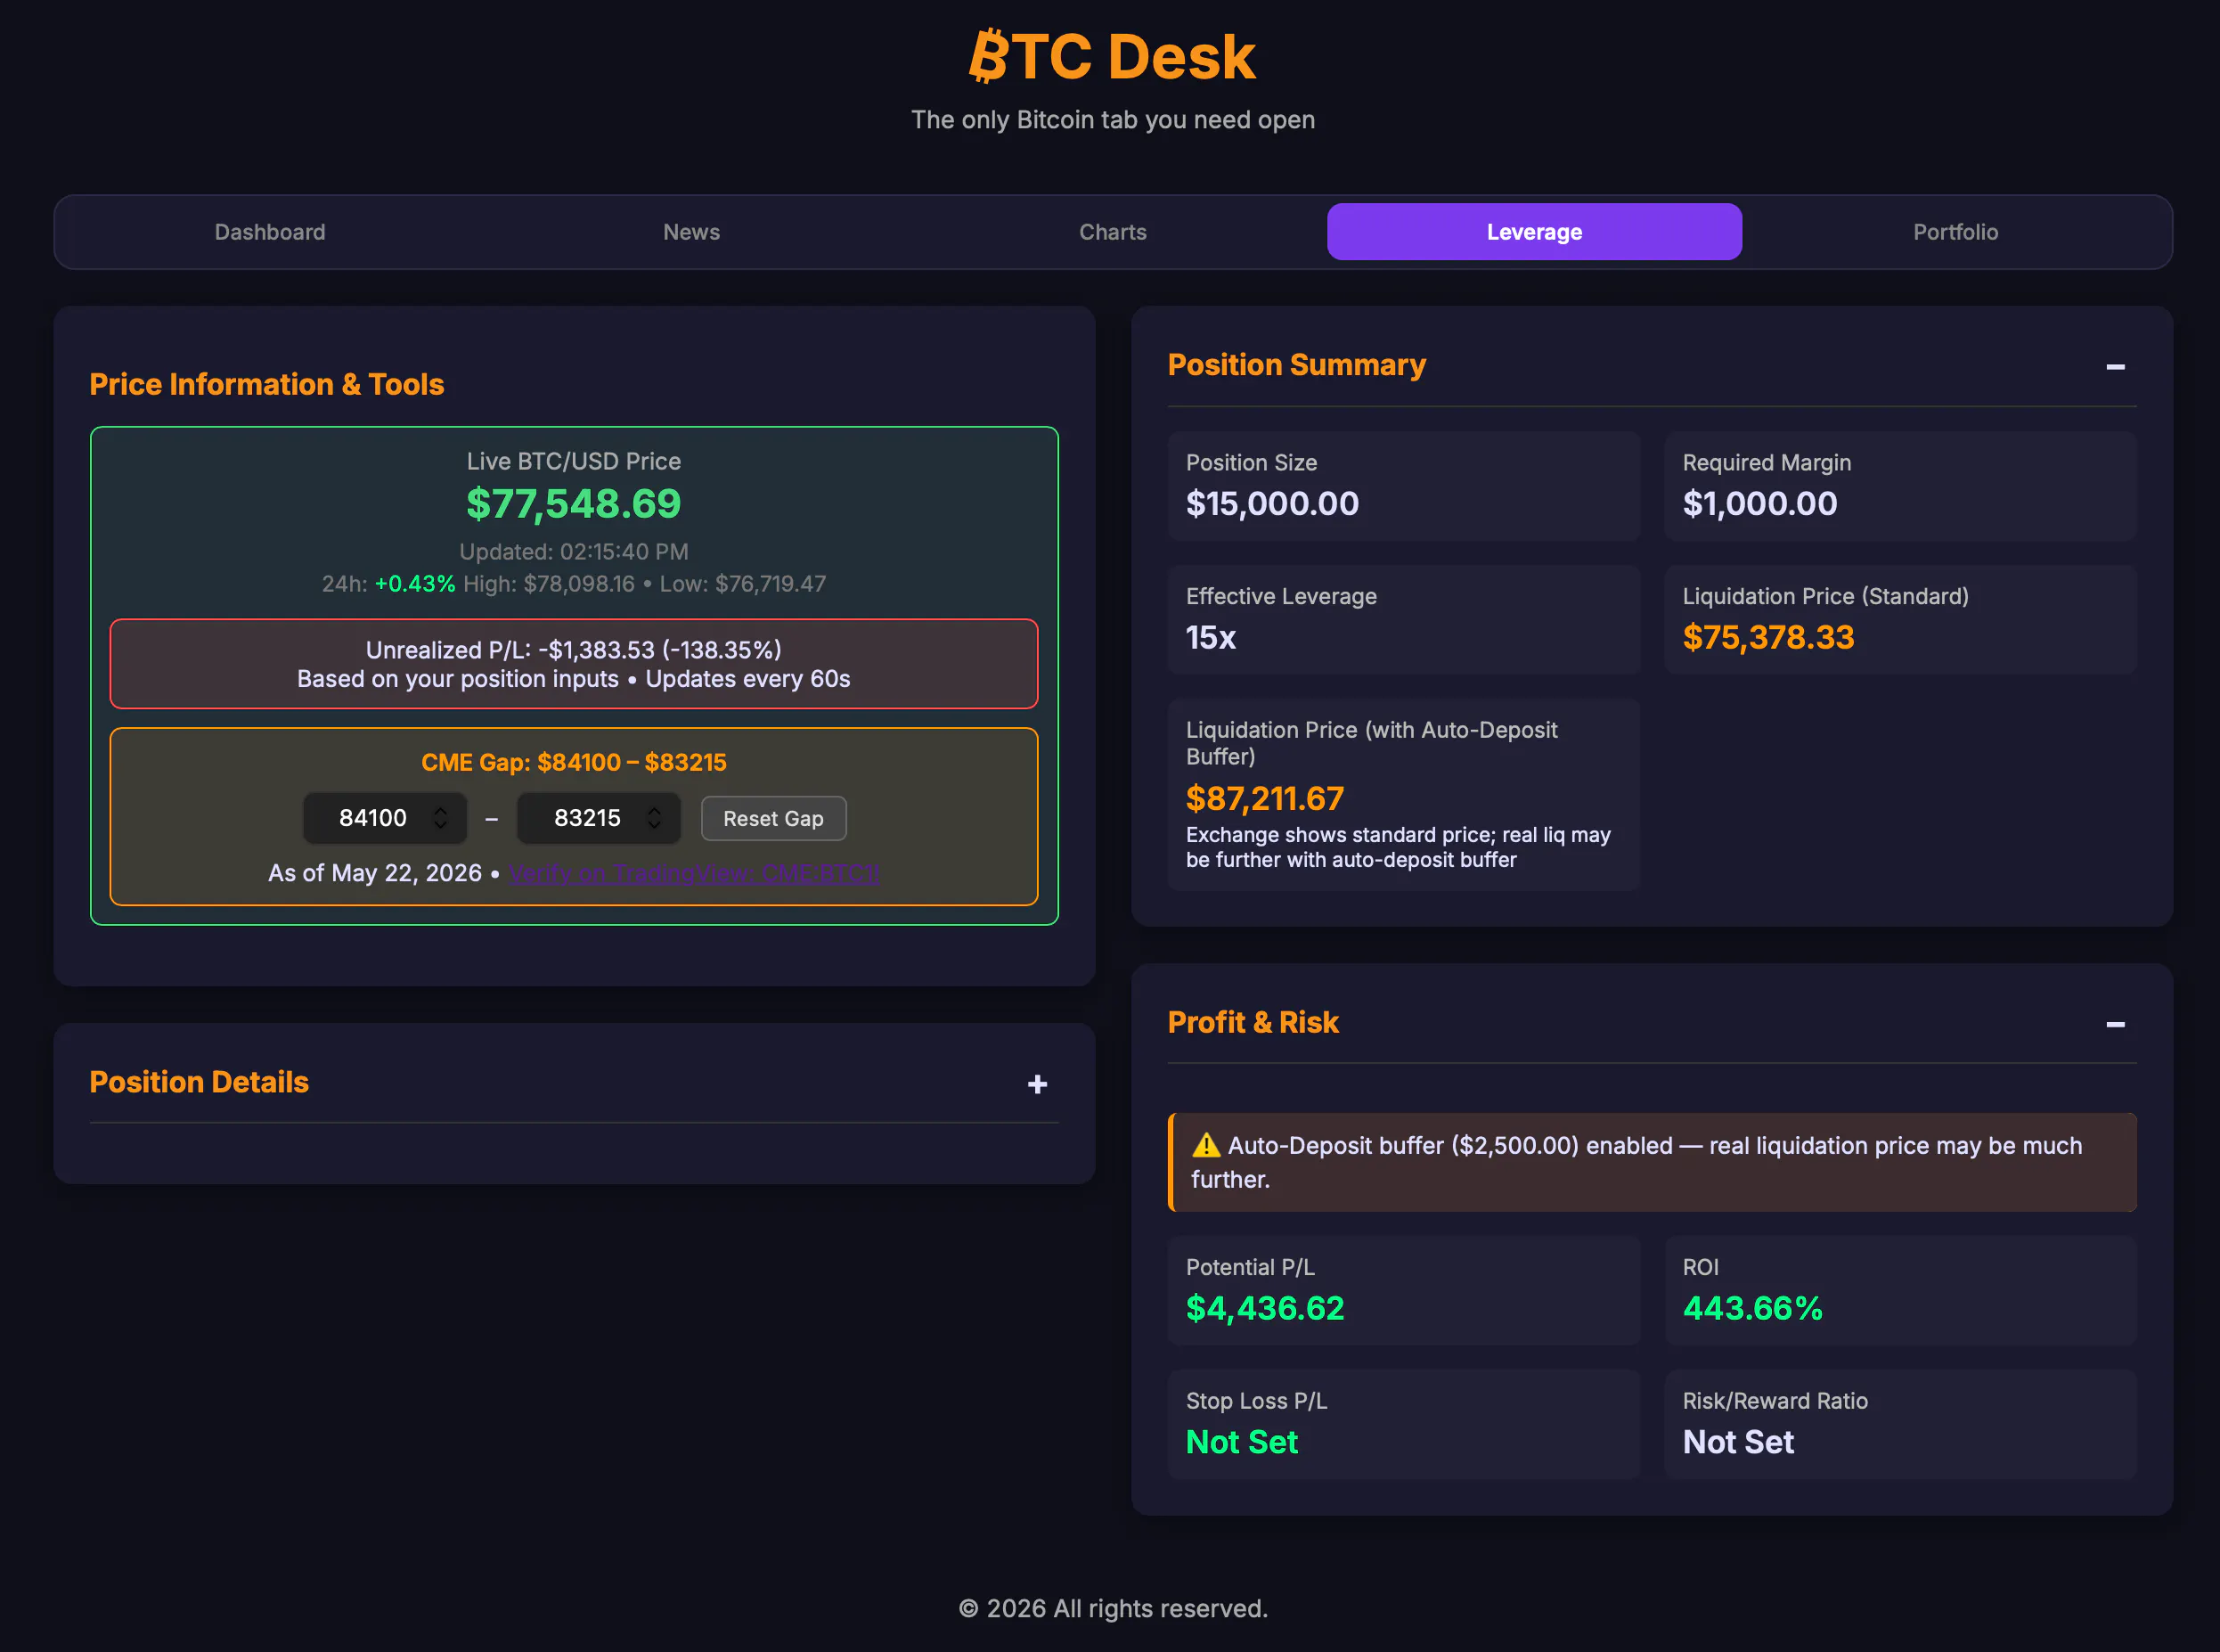Open the Charts tab
Screen dimensions: 2220x1652
point(1113,232)
